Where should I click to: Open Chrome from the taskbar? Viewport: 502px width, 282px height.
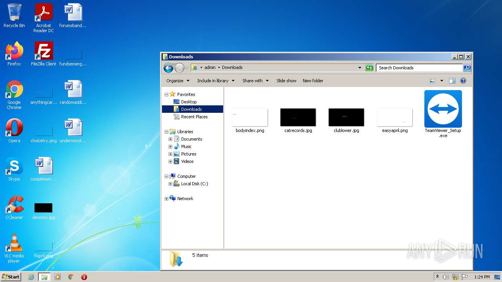[x=71, y=277]
